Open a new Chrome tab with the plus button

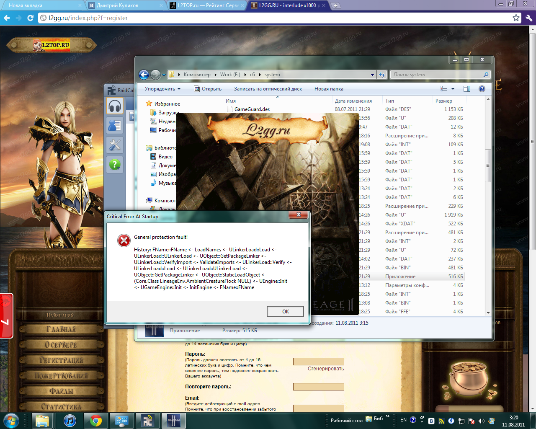tap(335, 5)
